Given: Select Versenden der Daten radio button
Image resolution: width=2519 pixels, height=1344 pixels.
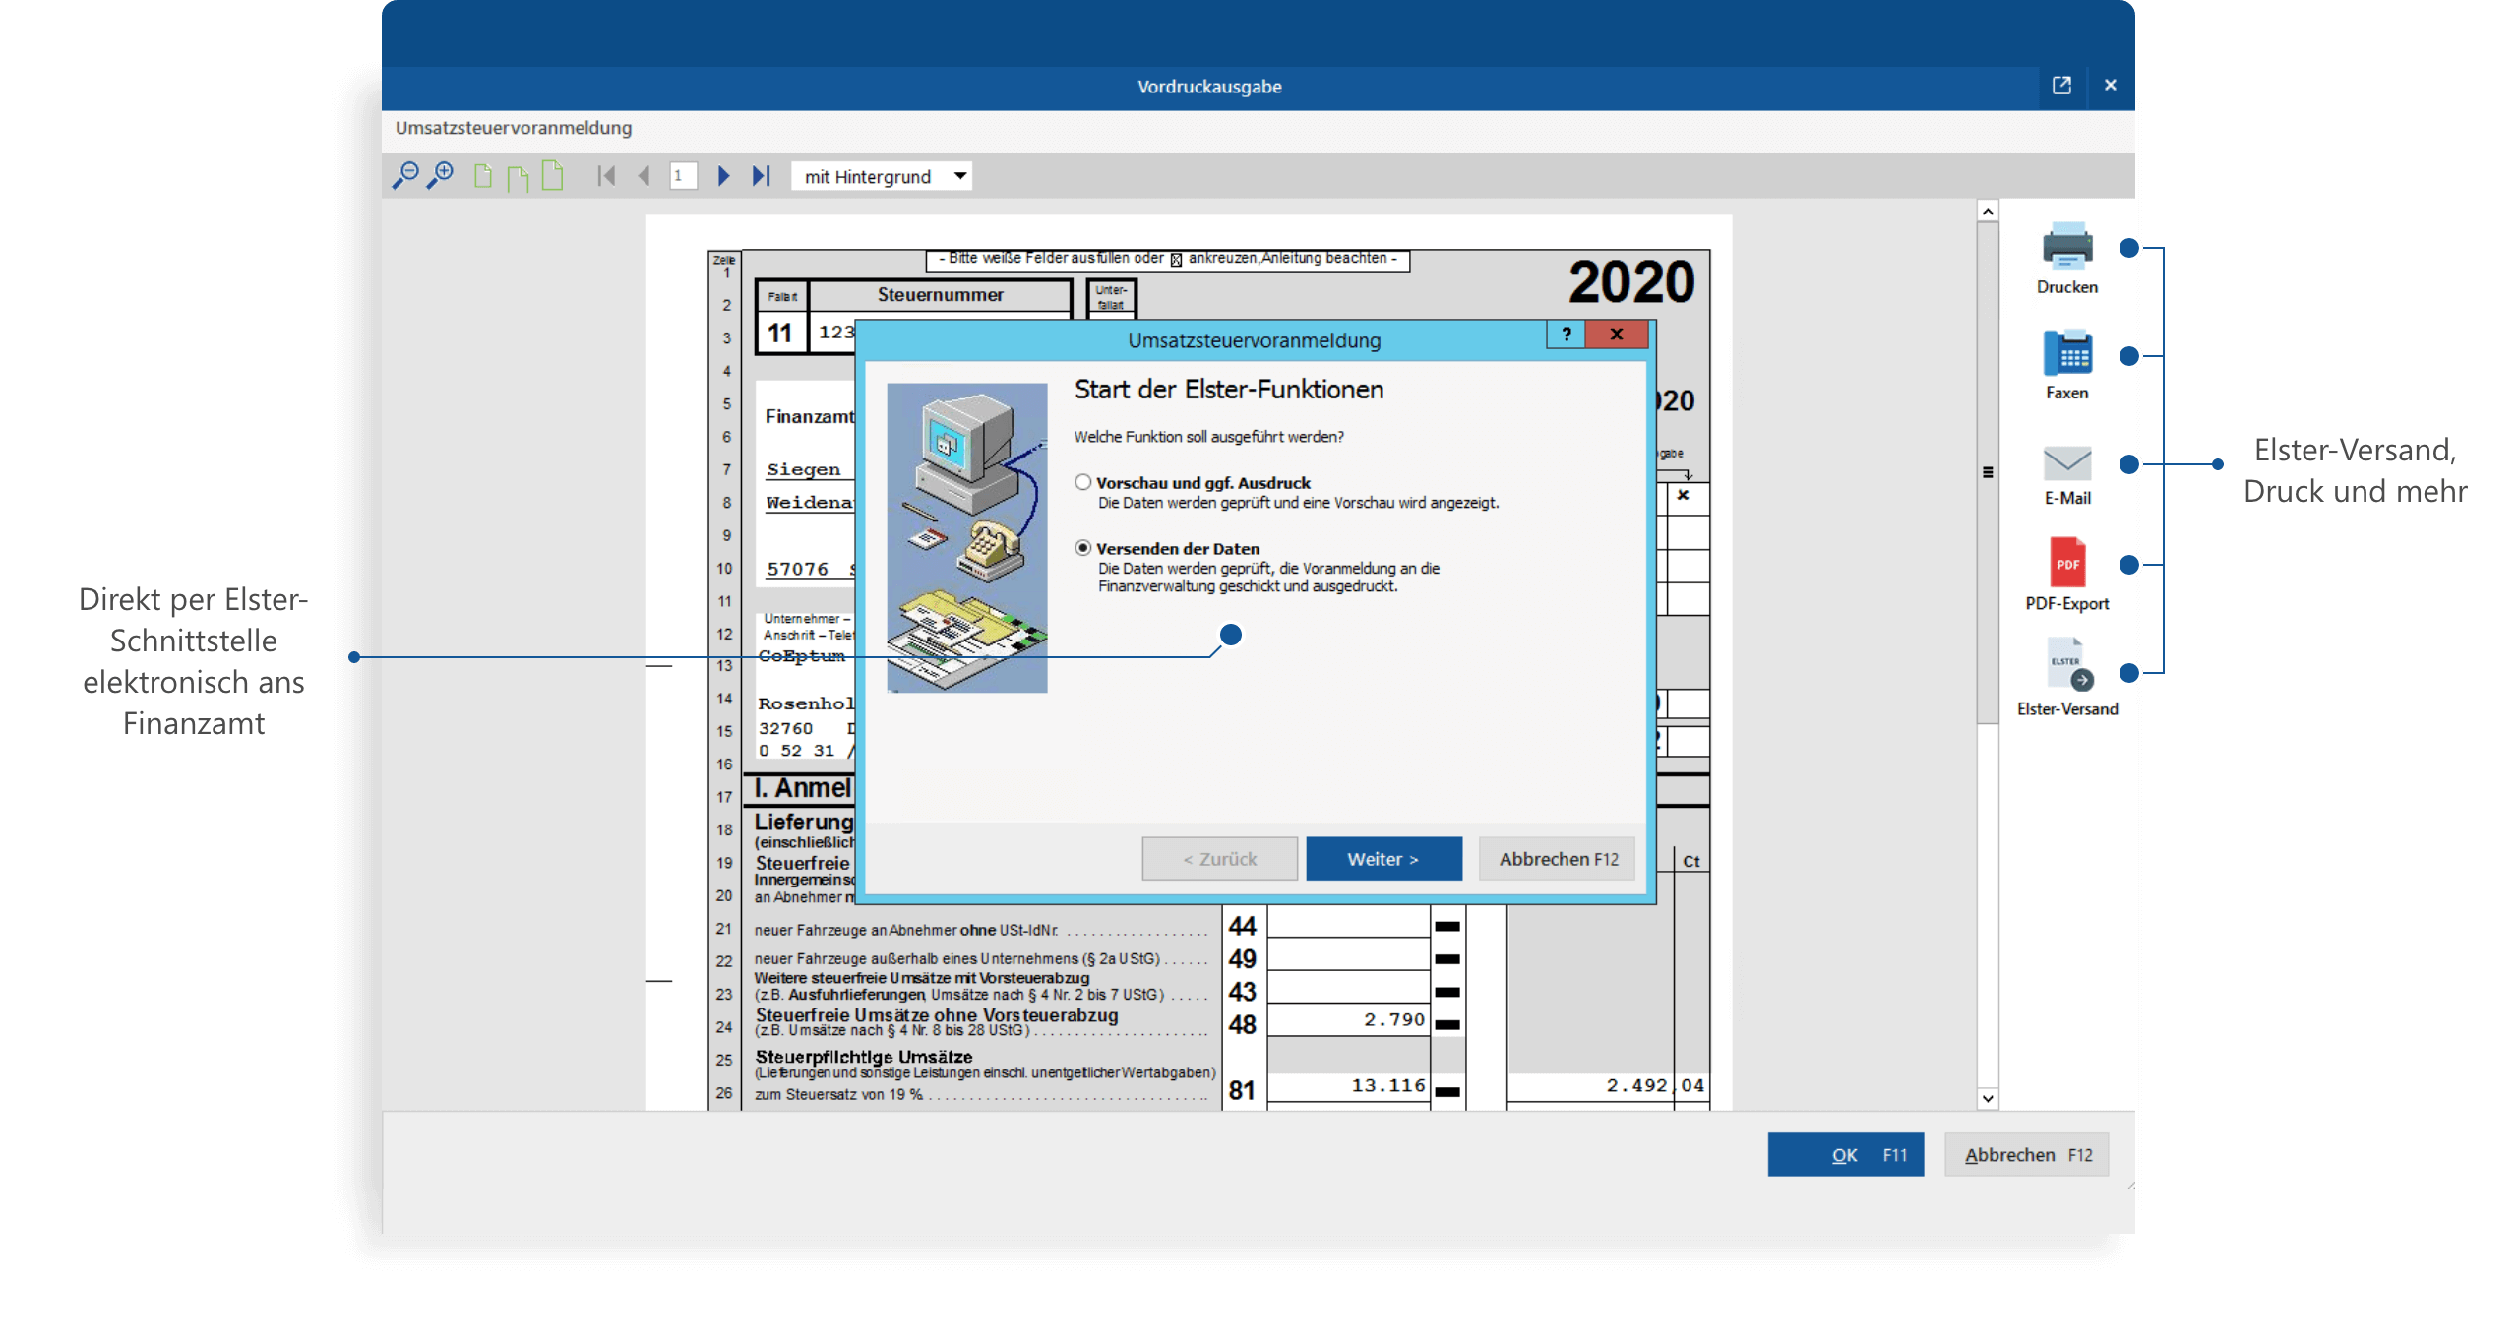Looking at the screenshot, I should [x=1083, y=548].
